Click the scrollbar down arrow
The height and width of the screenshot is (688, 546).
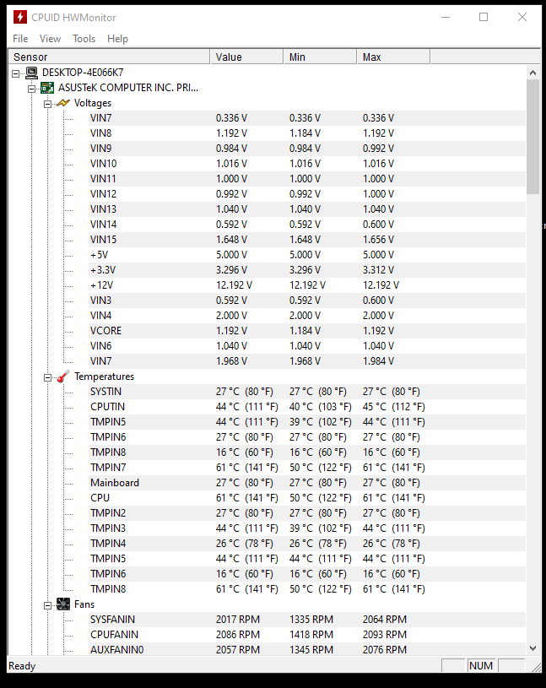click(532, 648)
